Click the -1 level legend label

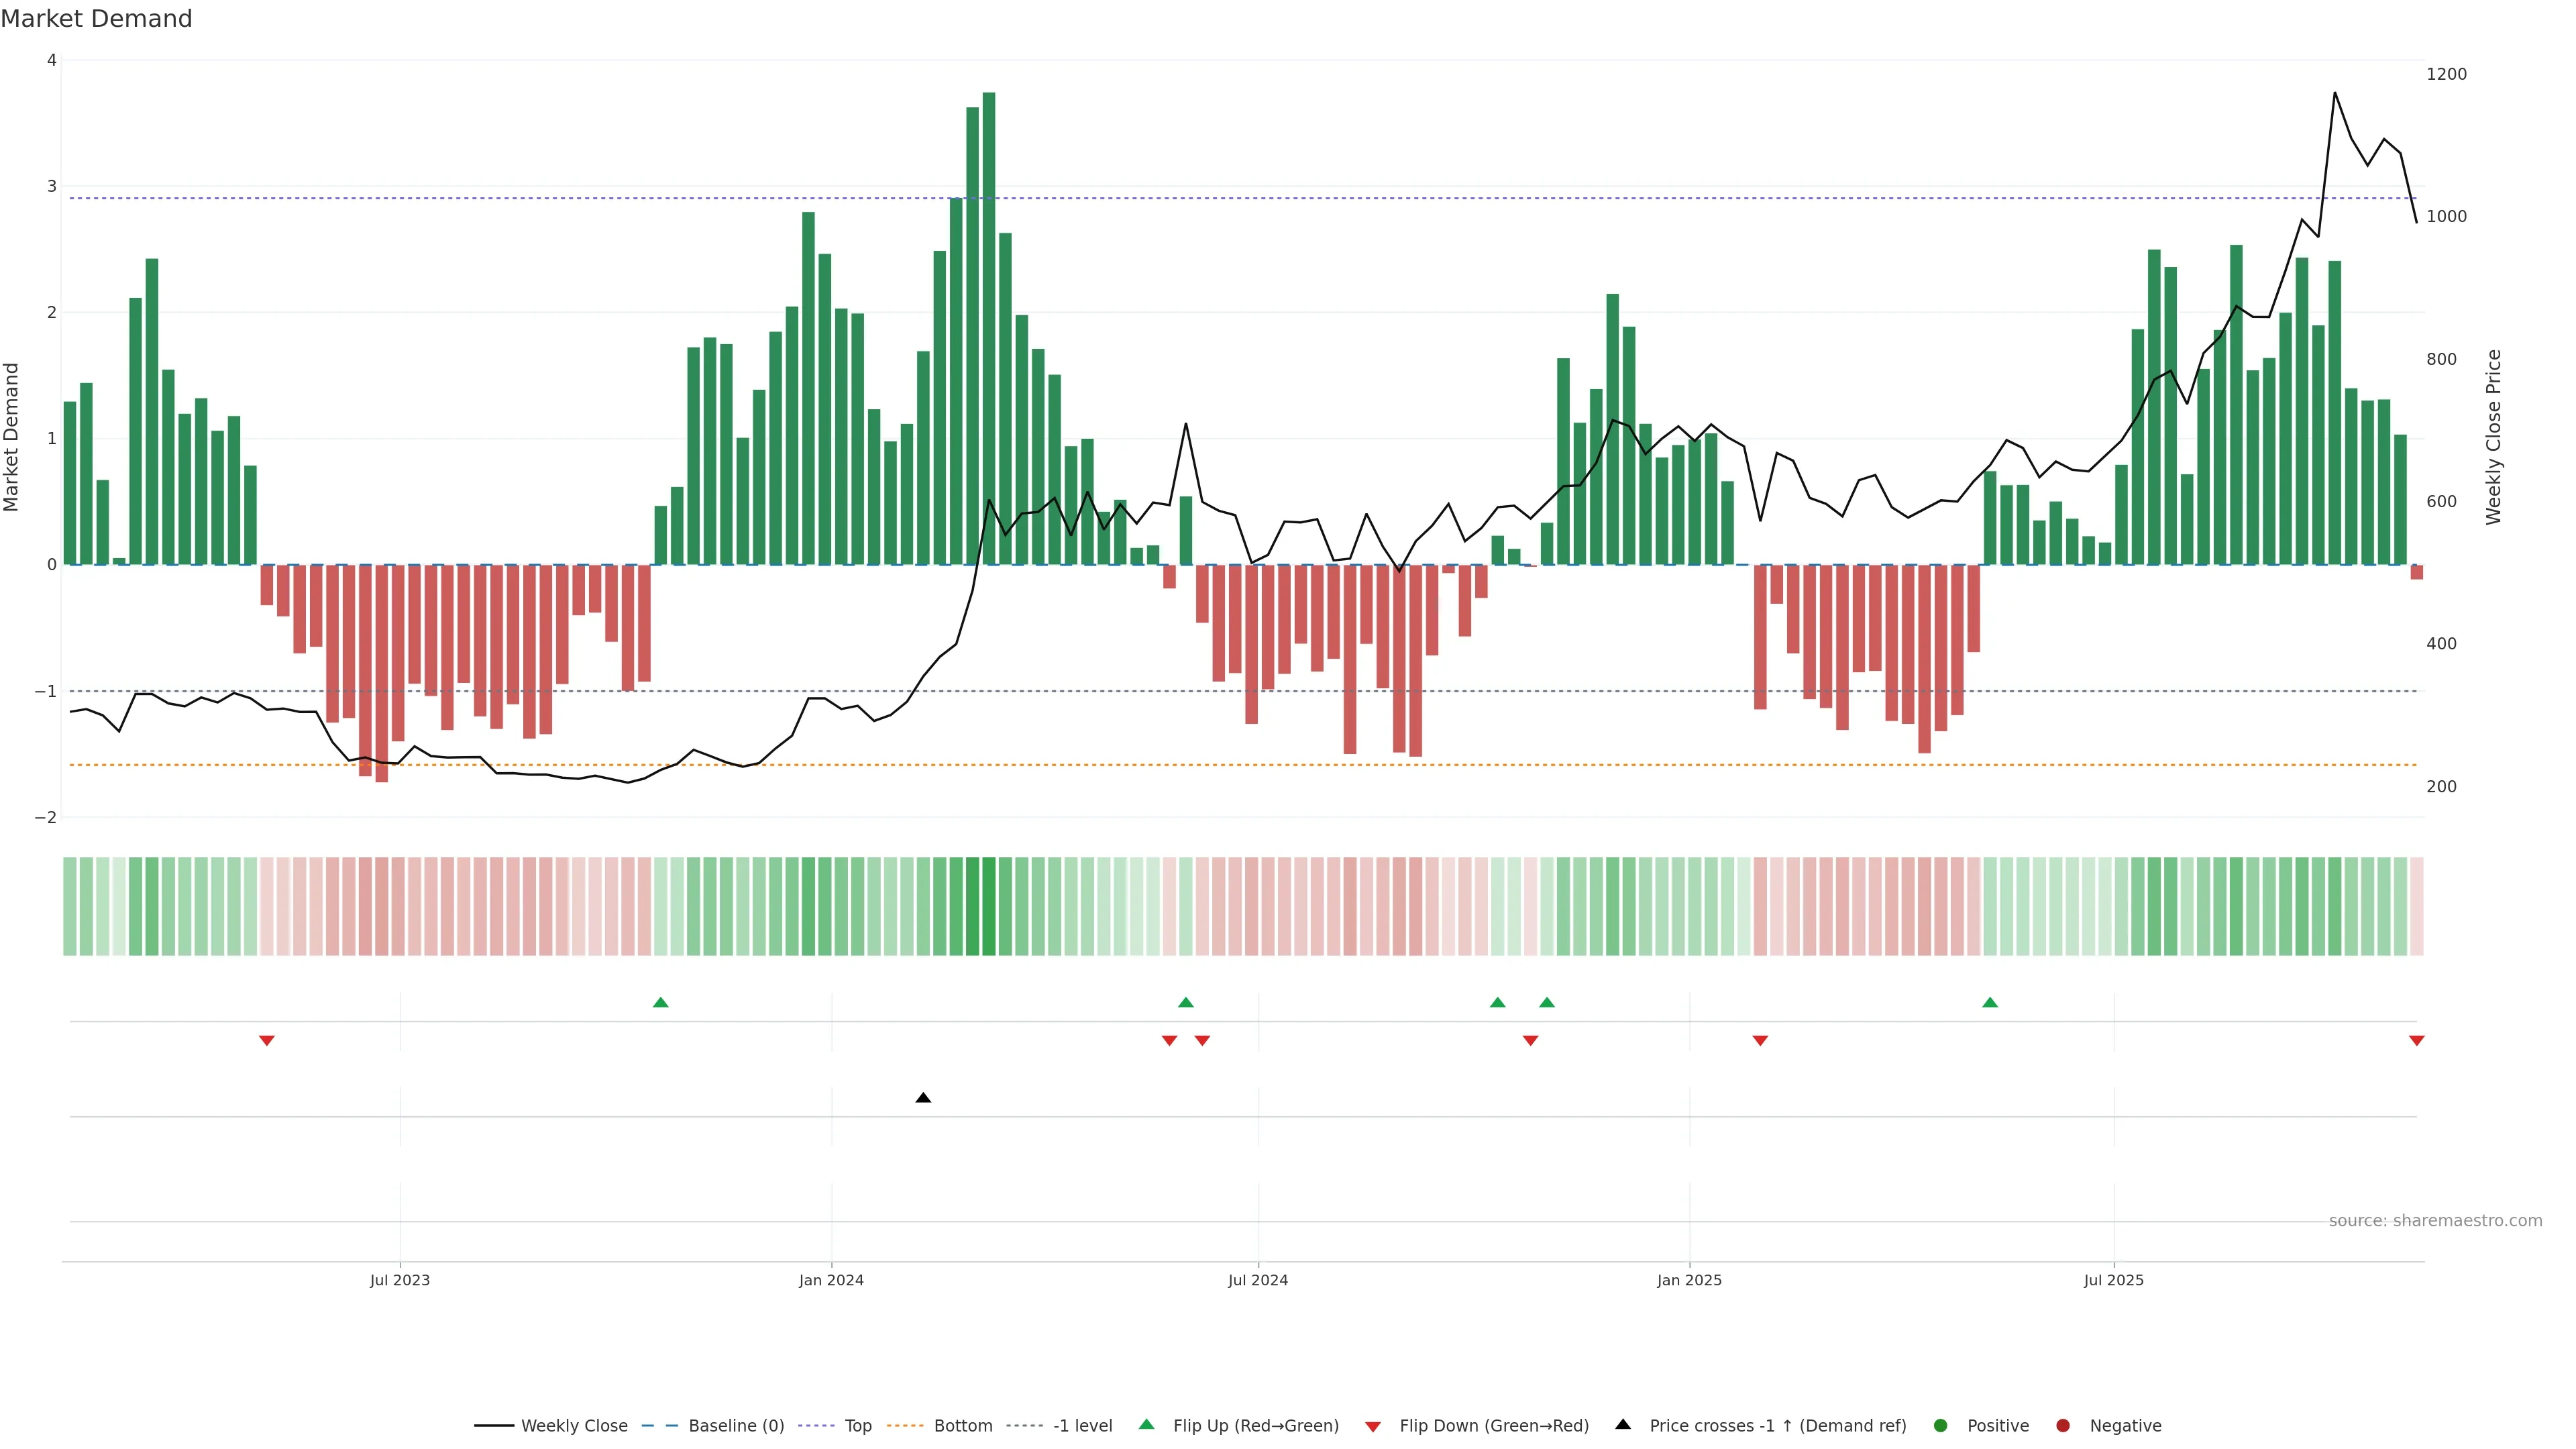point(1082,1426)
